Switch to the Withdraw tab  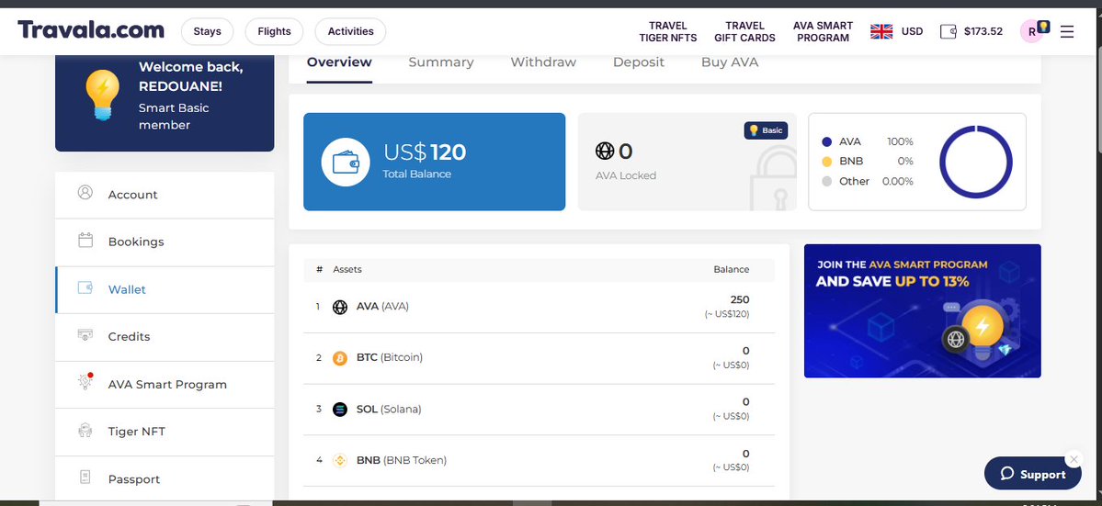543,62
